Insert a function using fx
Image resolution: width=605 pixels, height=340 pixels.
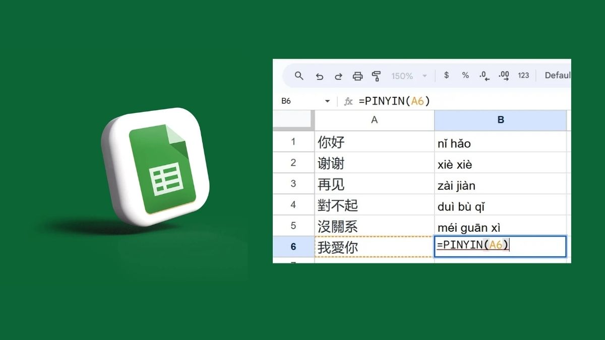click(348, 101)
